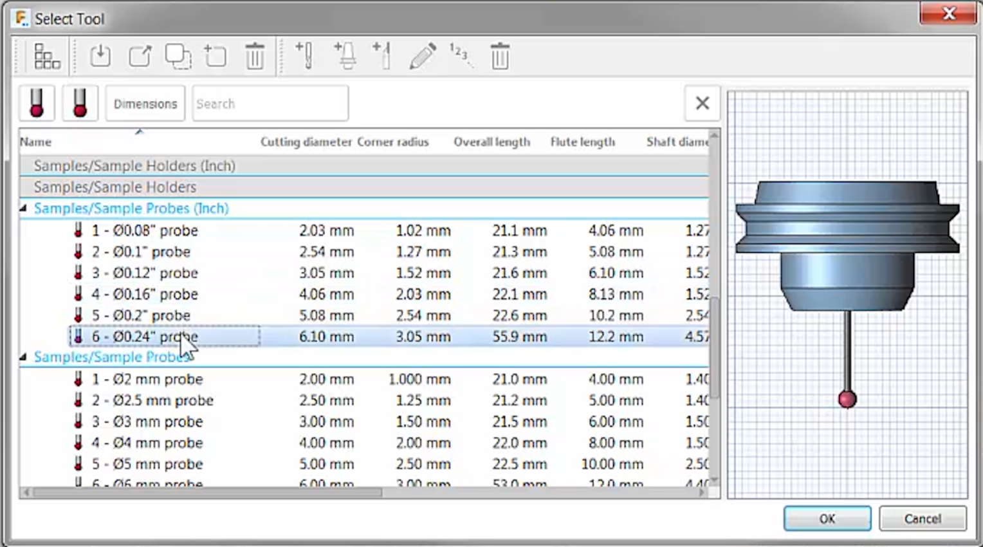983x547 pixels.
Task: Toggle the library tree view icon
Action: tap(46, 57)
